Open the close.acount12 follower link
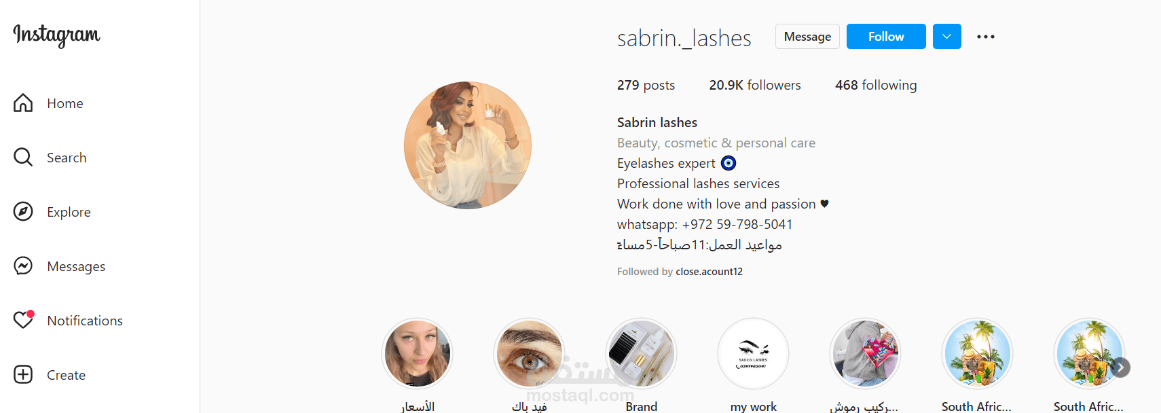The height and width of the screenshot is (413, 1161). point(709,271)
